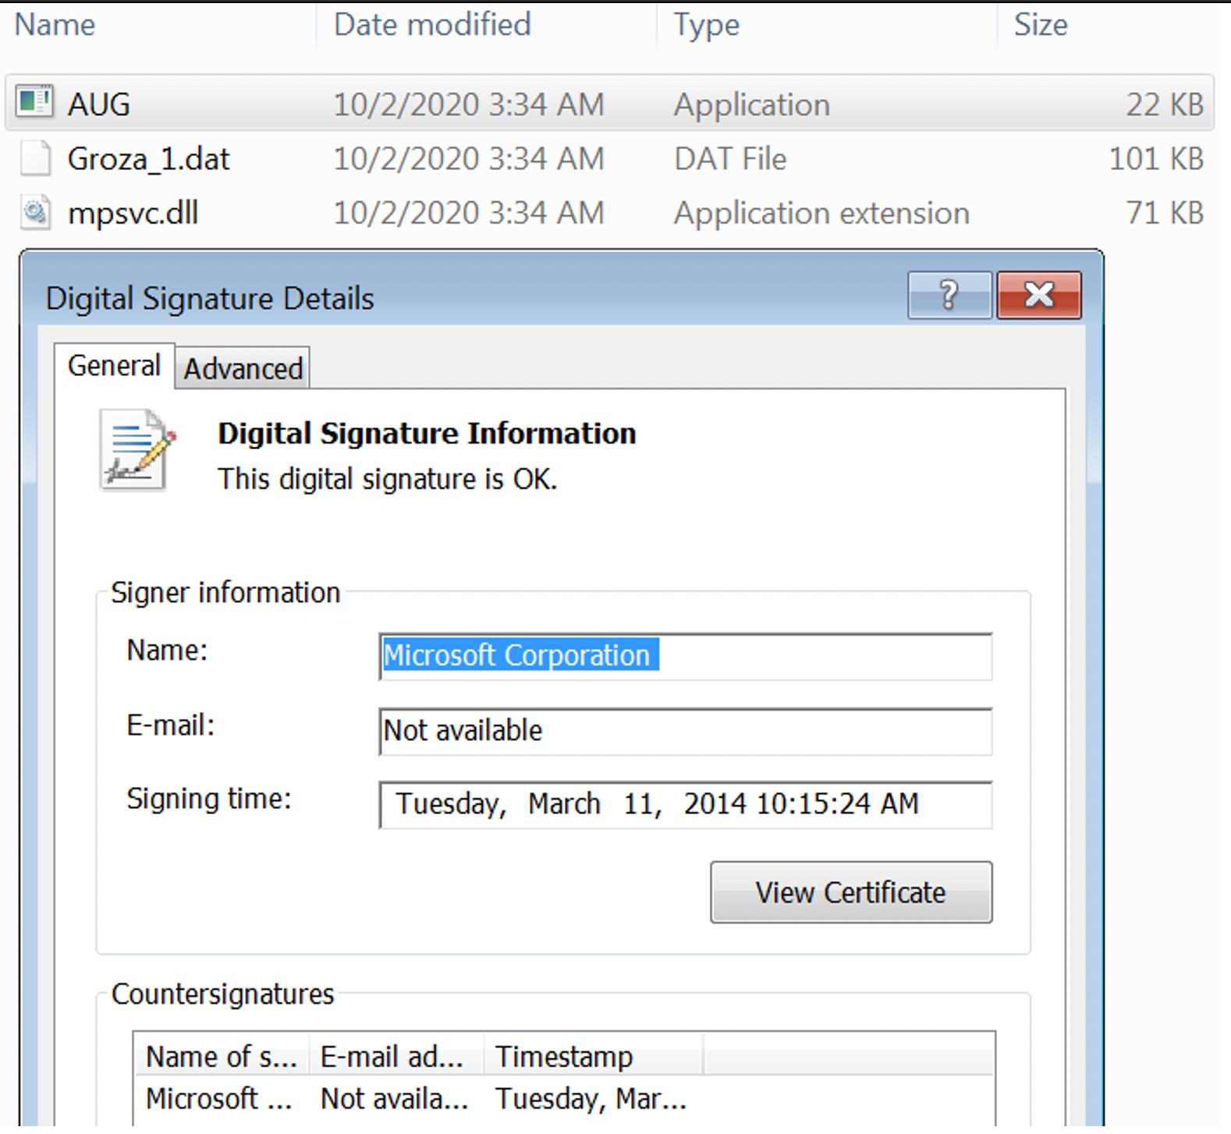Screen dimensions: 1231x1134
Task: Click the 'Not availa...' countersignature cell
Action: (395, 1099)
